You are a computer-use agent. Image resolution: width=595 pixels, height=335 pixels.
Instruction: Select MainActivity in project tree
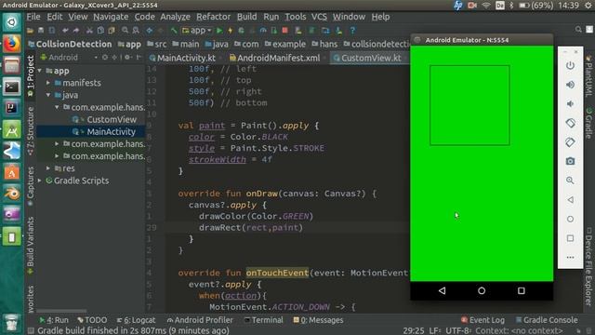[x=112, y=132]
